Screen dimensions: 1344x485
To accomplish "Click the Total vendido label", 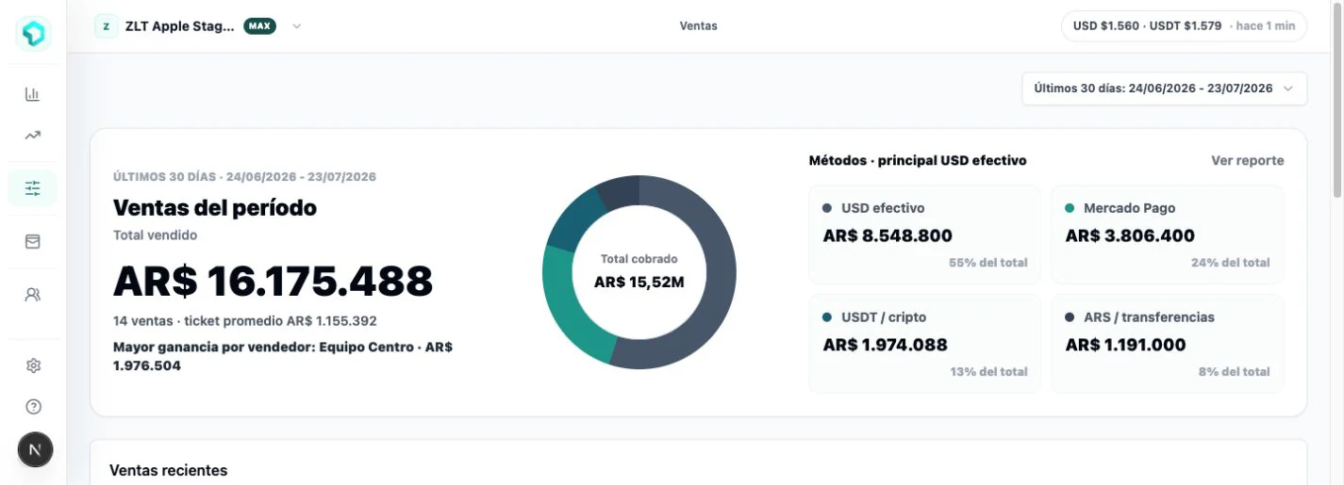I will coord(155,235).
